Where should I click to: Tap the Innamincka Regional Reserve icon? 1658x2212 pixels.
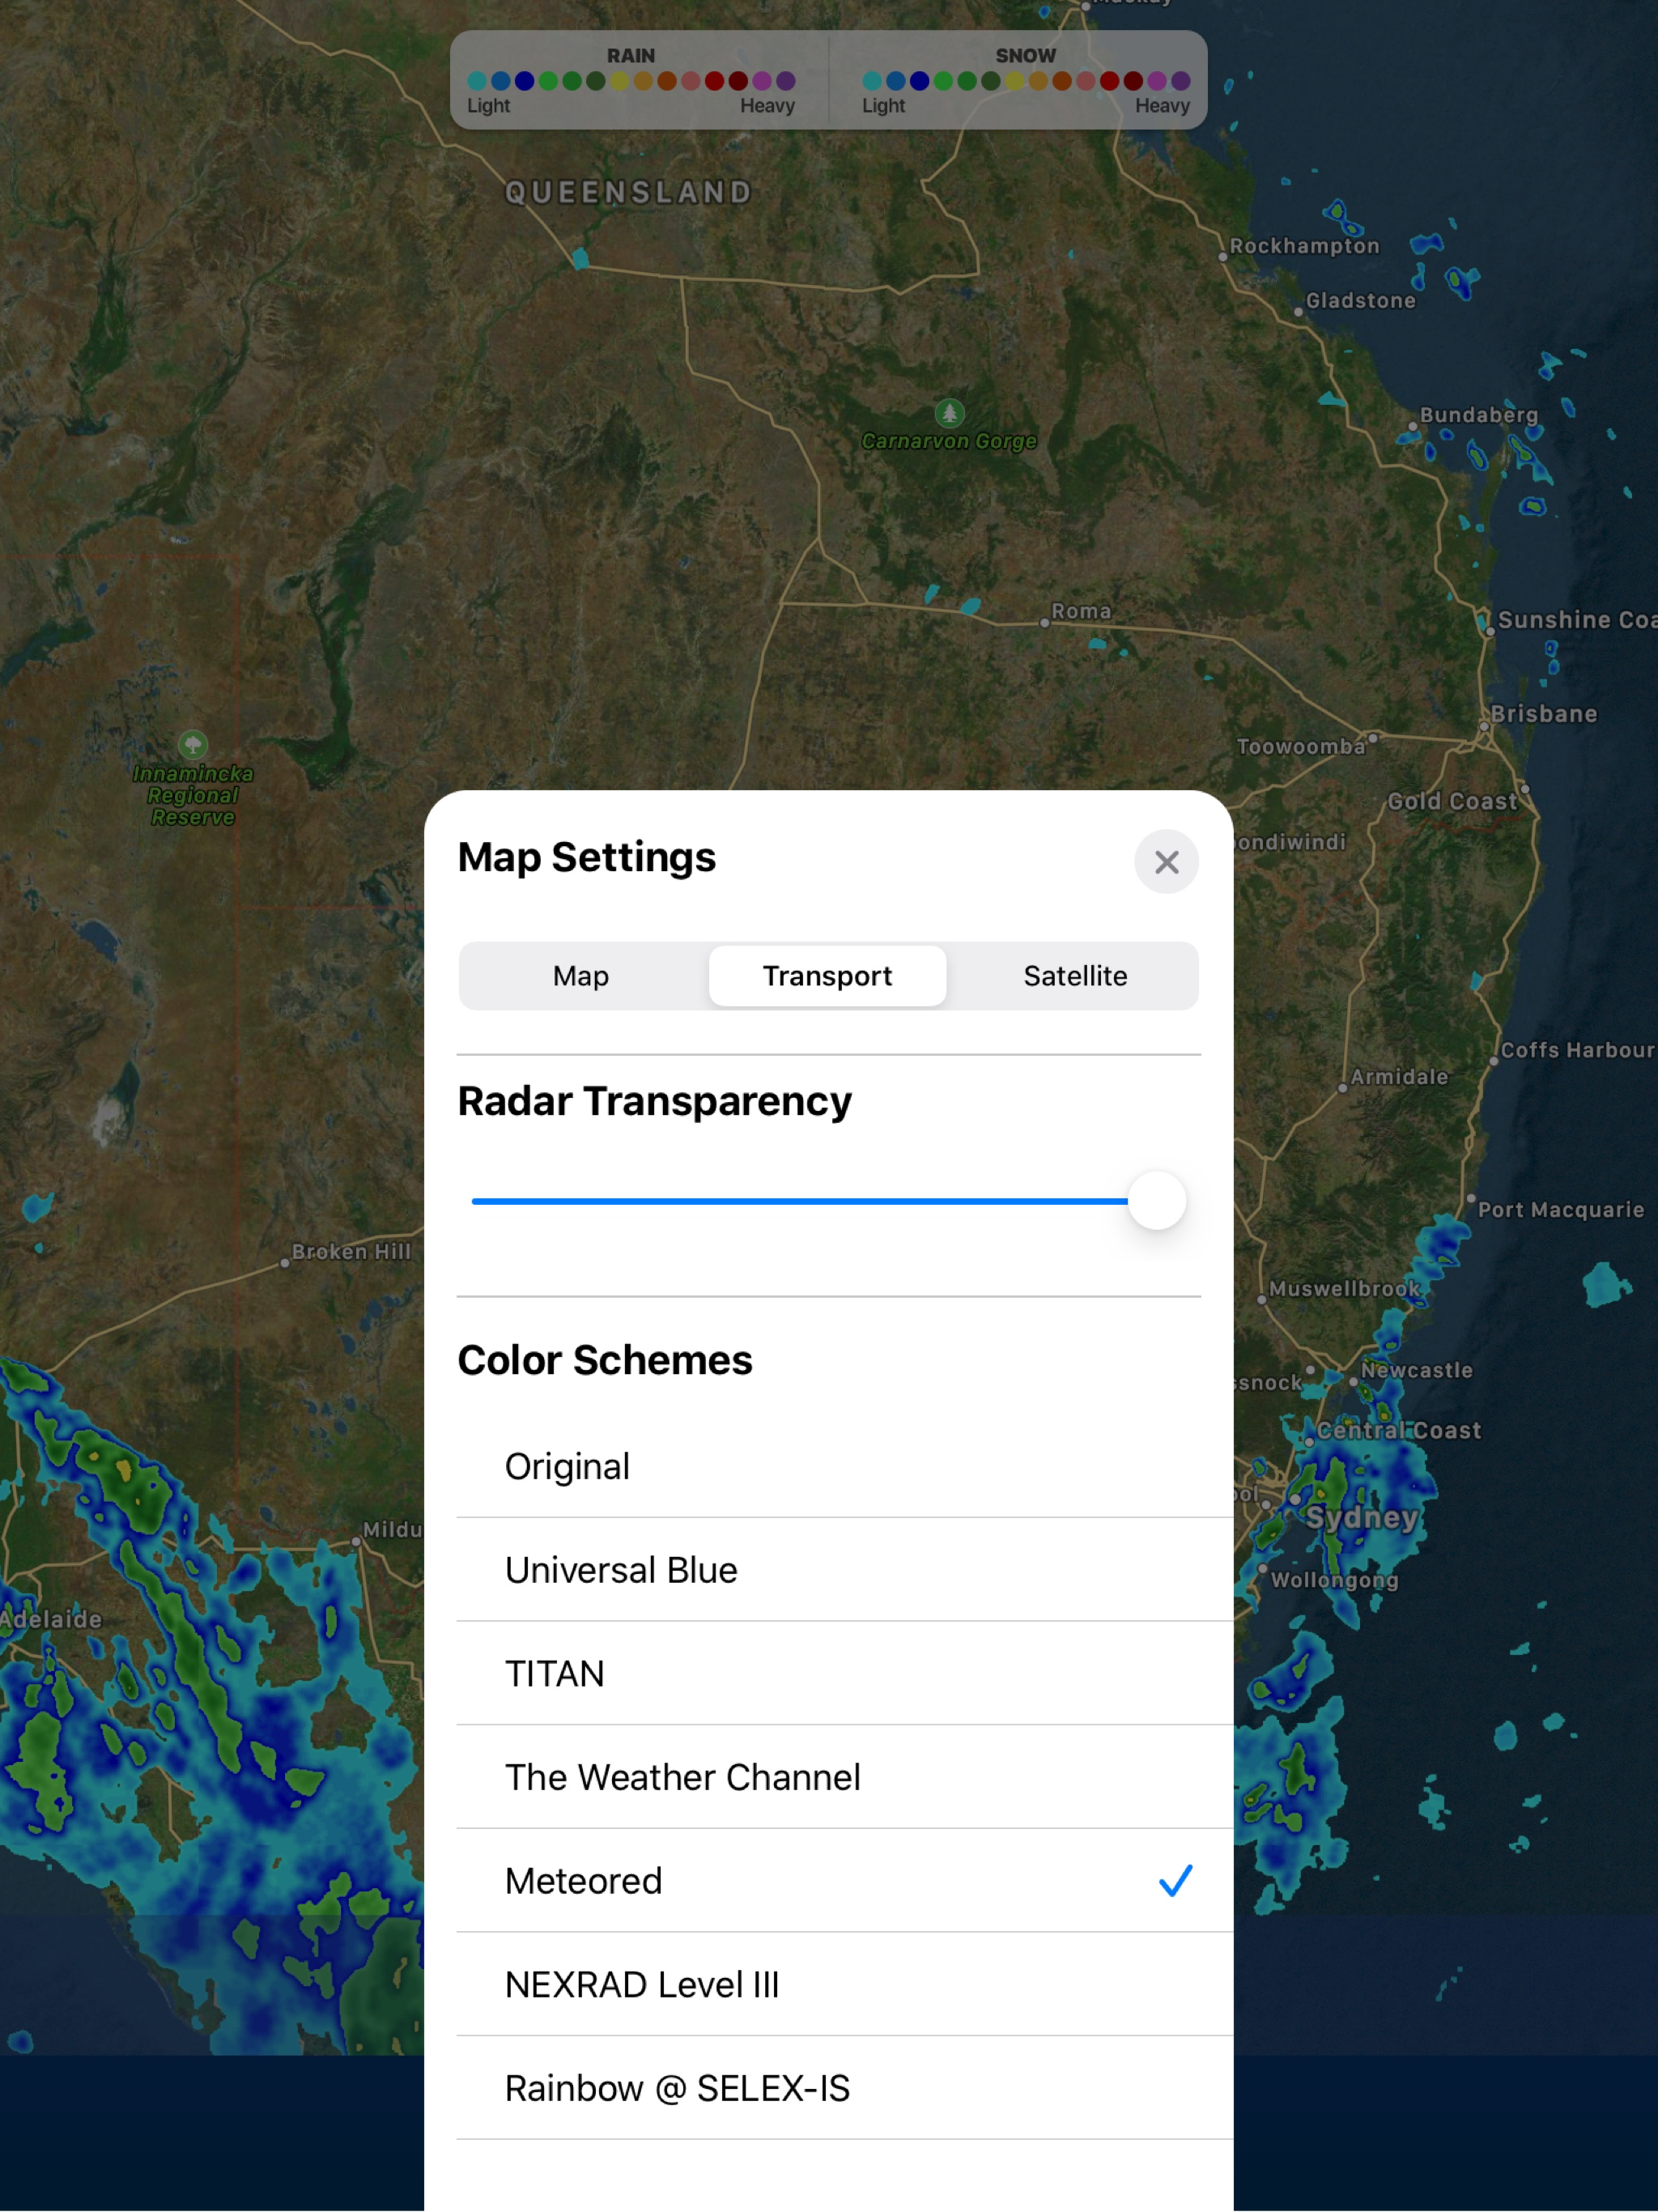[x=193, y=744]
